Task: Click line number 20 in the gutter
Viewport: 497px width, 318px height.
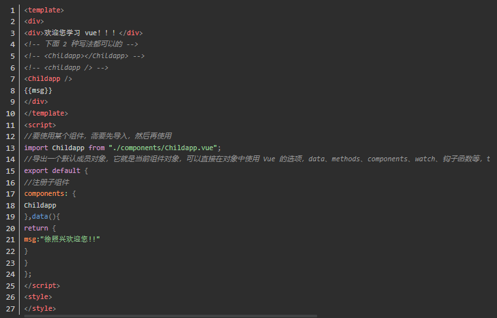Action: point(10,229)
